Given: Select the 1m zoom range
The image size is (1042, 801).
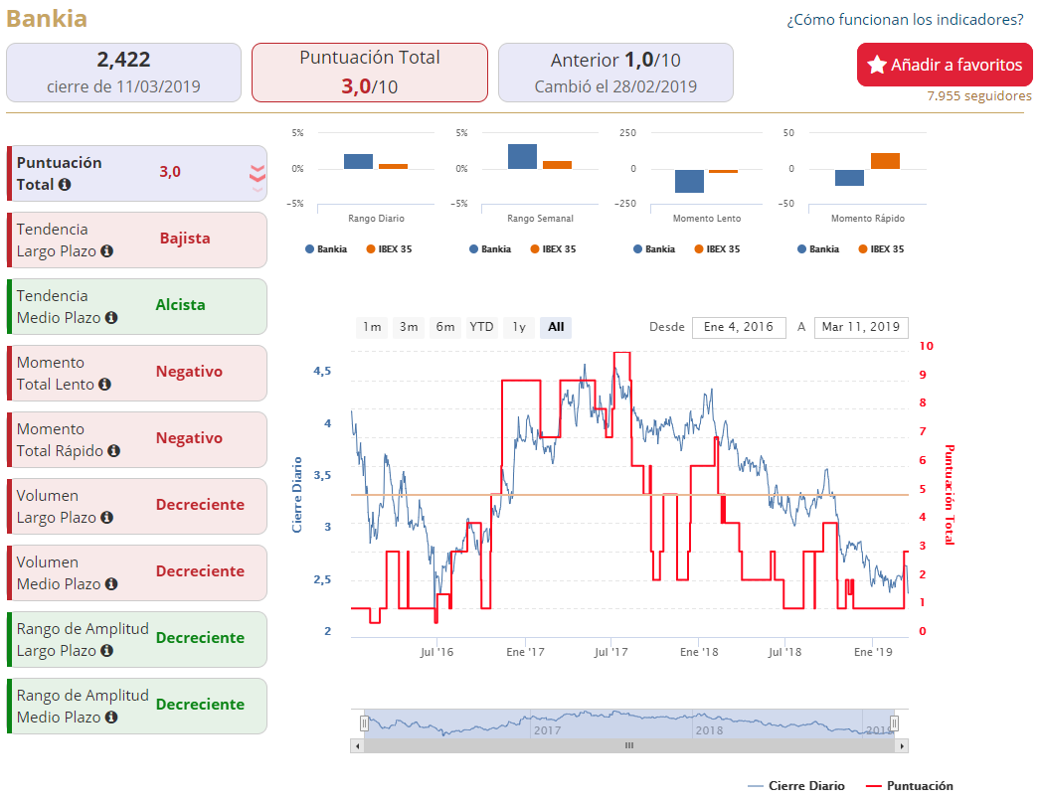Looking at the screenshot, I should point(372,327).
